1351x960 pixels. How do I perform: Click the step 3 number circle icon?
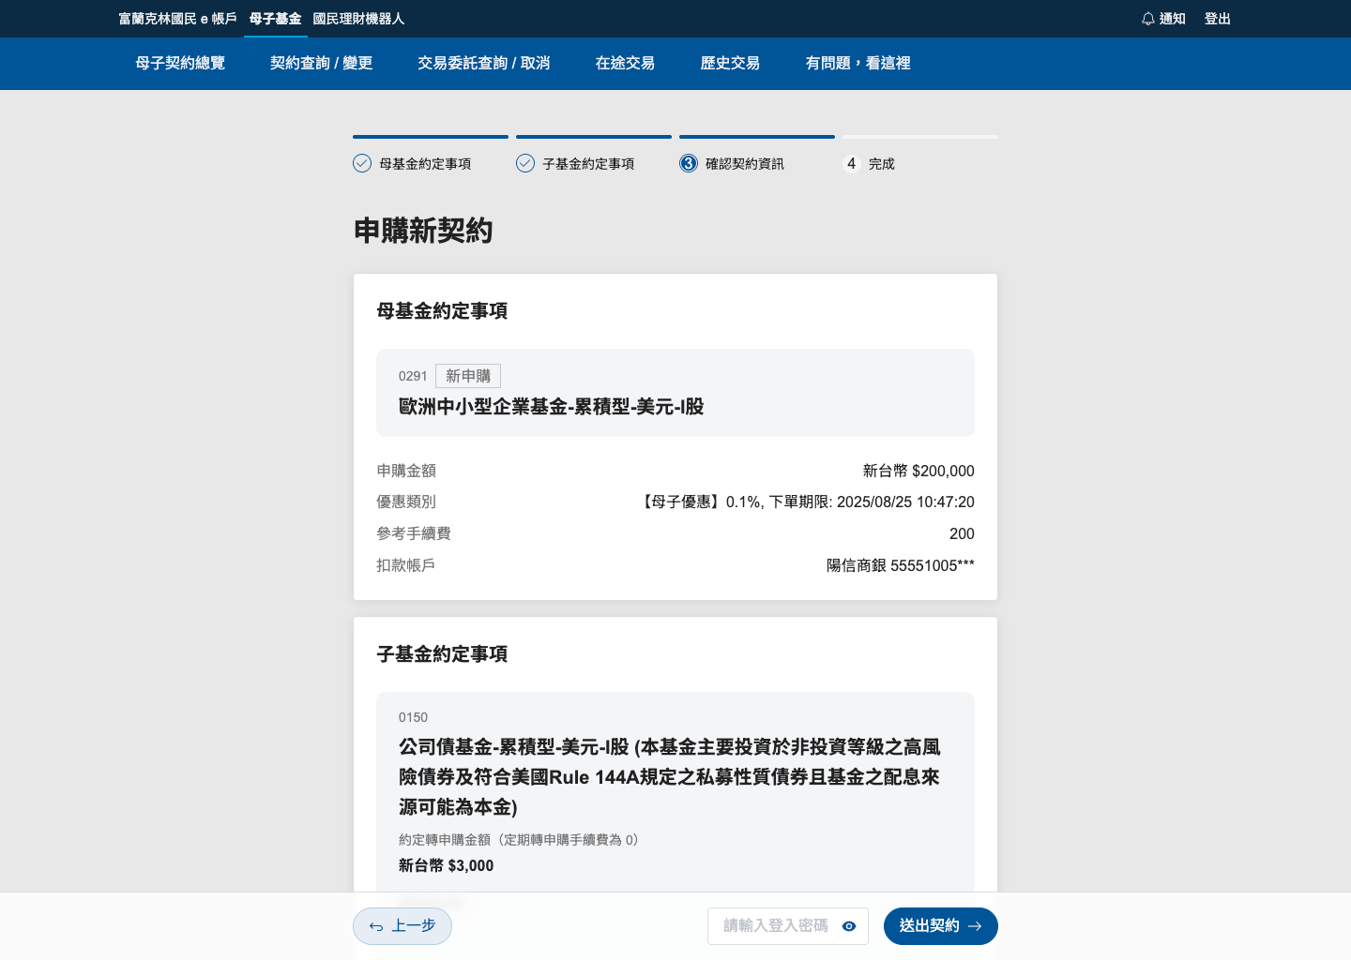pos(689,163)
